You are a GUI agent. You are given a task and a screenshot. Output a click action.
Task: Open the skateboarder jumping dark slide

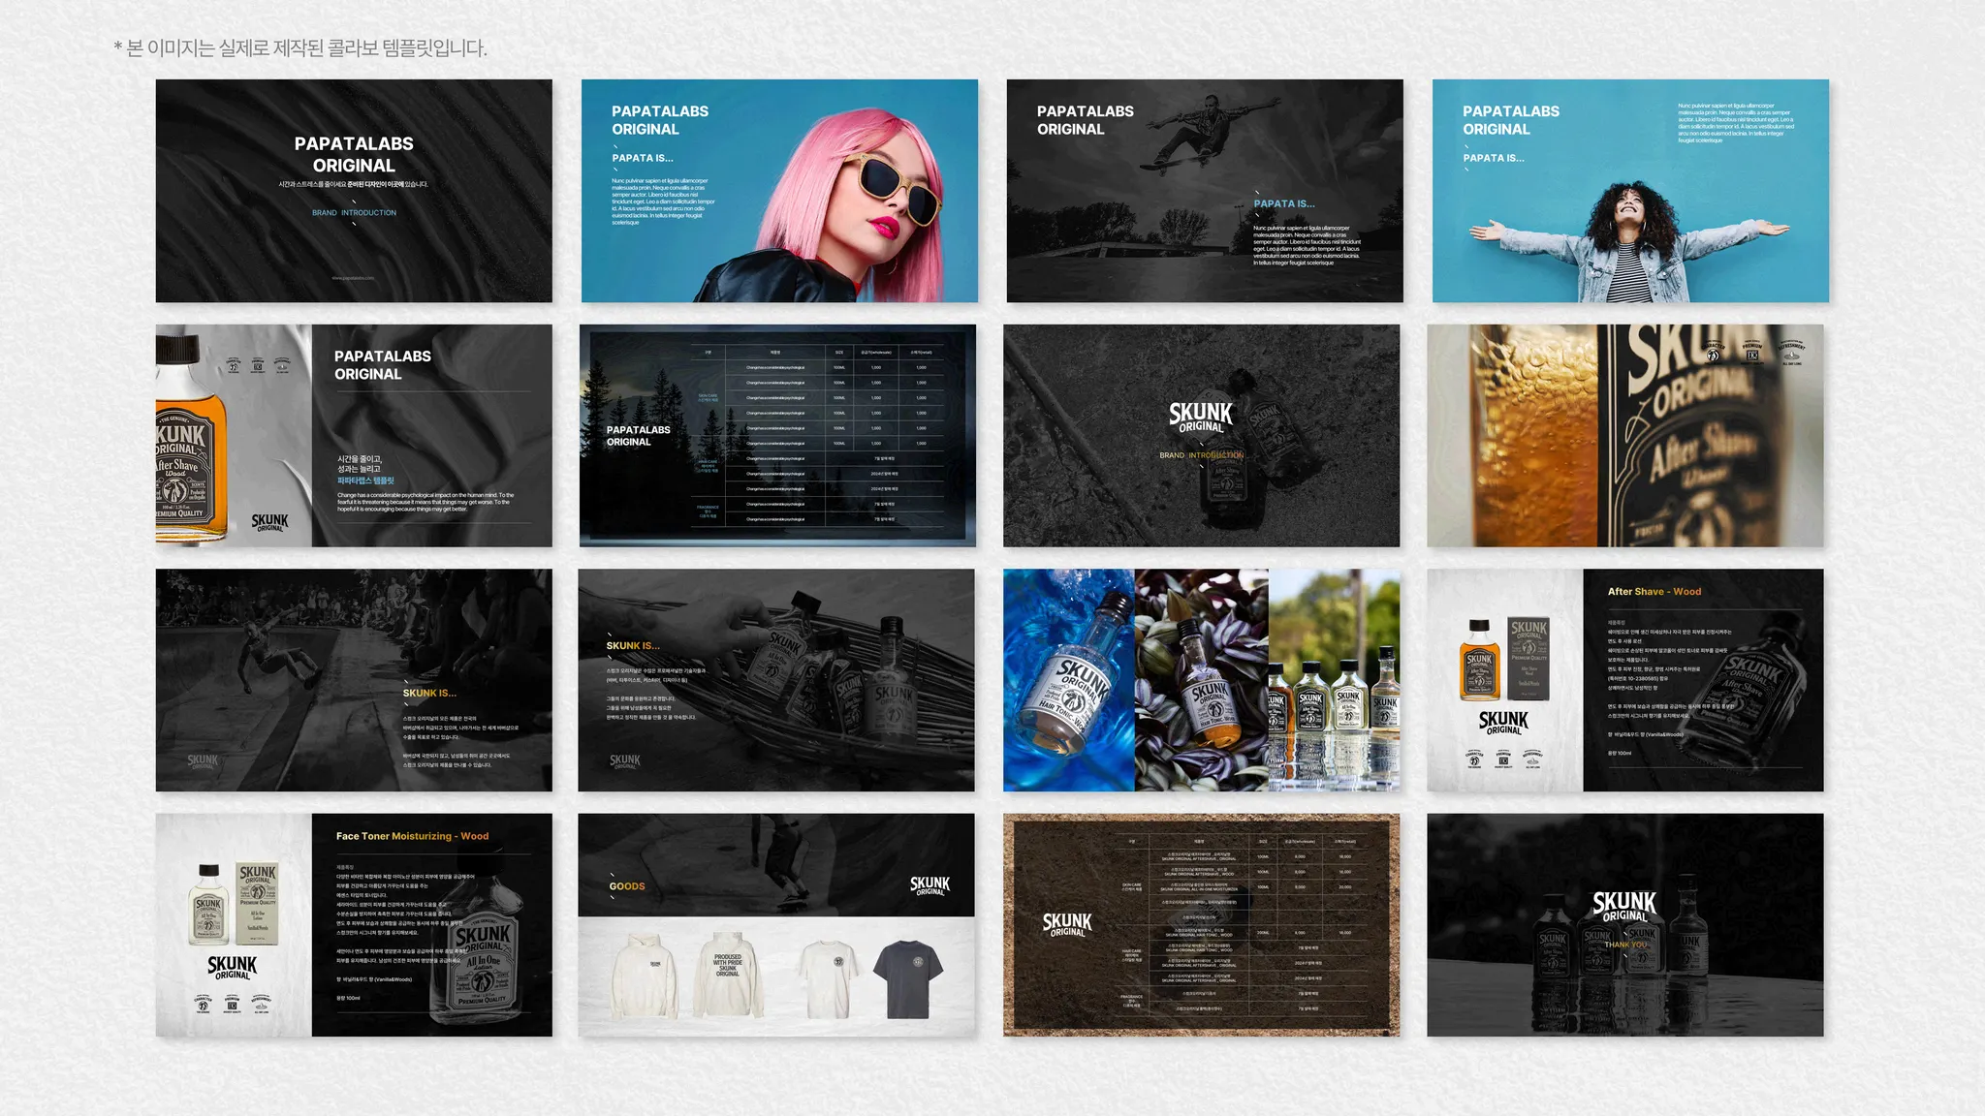[x=1205, y=191]
